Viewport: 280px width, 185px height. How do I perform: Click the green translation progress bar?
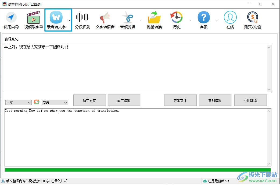point(138,170)
